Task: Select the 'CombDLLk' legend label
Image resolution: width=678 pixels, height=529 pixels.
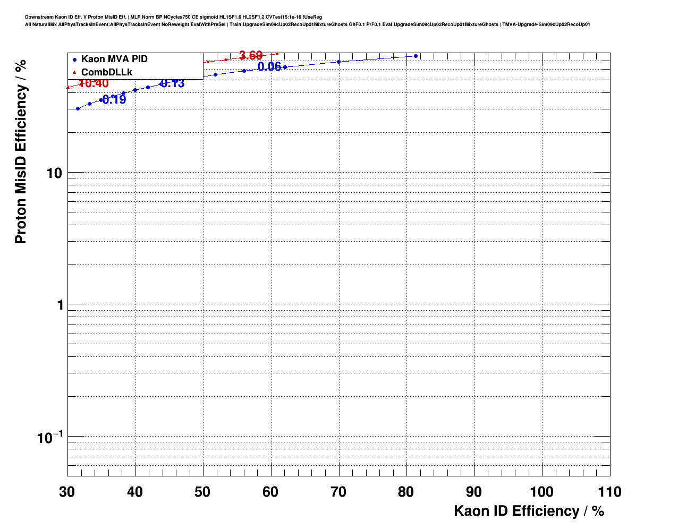Action: point(107,72)
